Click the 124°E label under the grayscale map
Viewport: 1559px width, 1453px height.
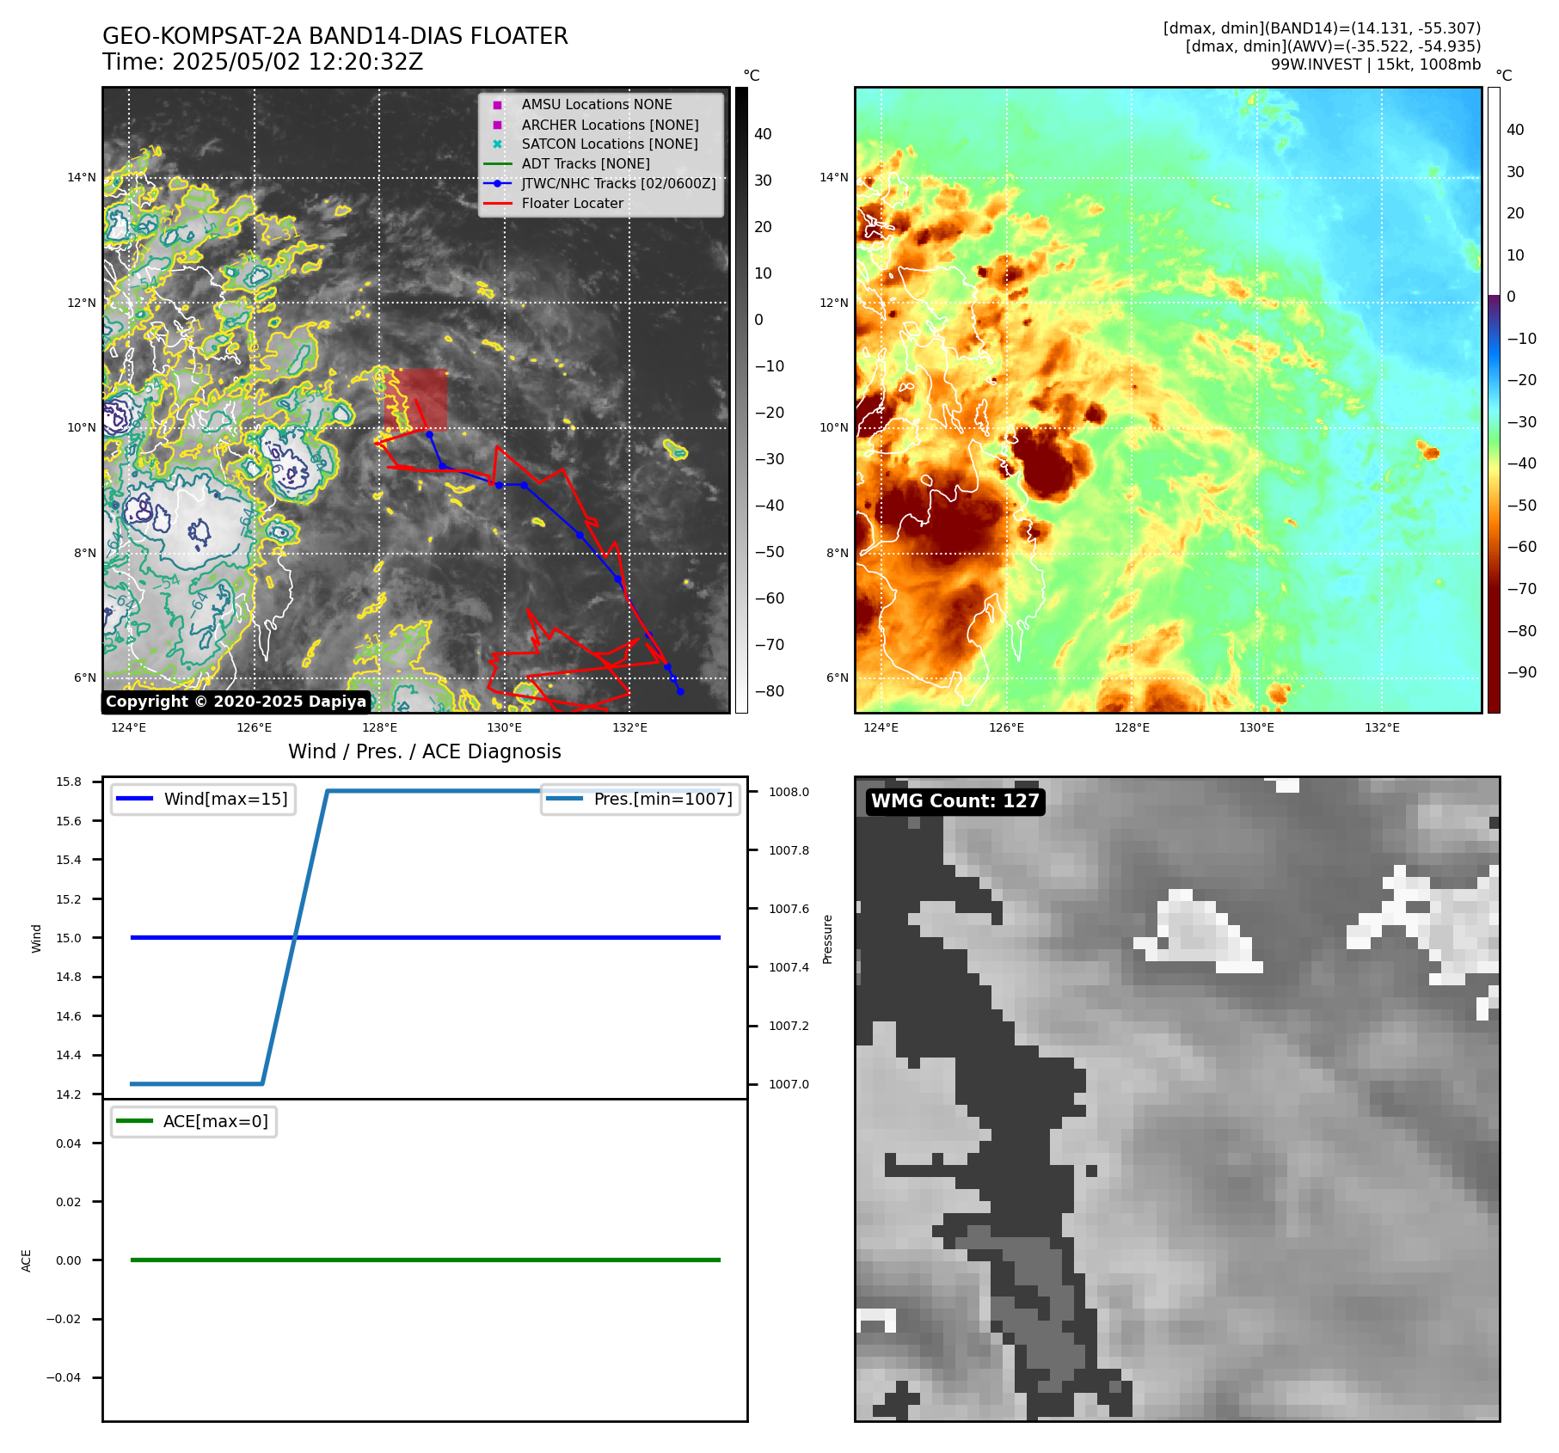pos(129,727)
